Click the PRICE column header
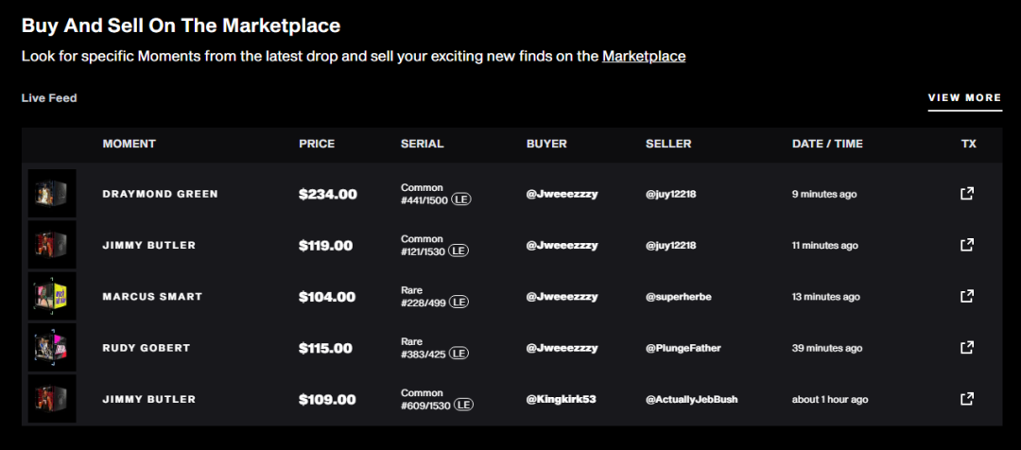 [317, 144]
